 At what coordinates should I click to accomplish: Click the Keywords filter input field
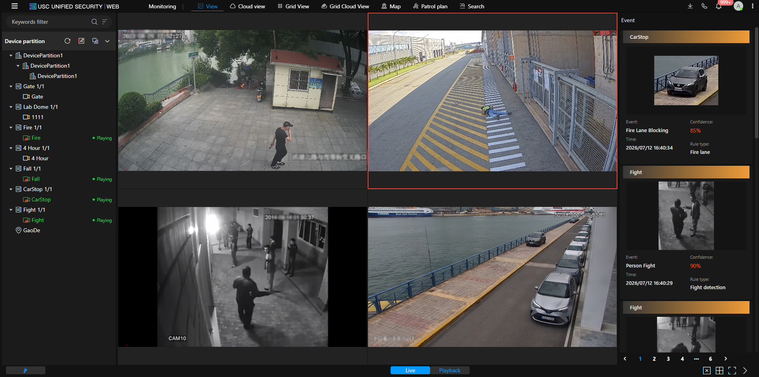[49, 22]
